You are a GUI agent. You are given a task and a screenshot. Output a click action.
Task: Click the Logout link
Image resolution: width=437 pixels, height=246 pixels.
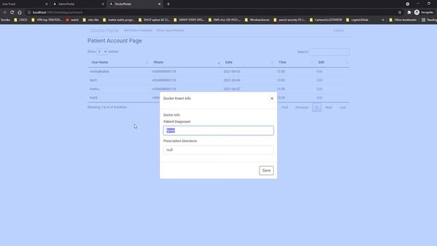339,30
